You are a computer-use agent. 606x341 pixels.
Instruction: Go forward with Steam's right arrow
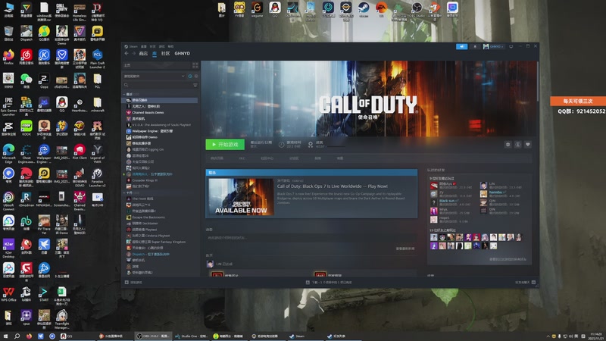(134, 53)
